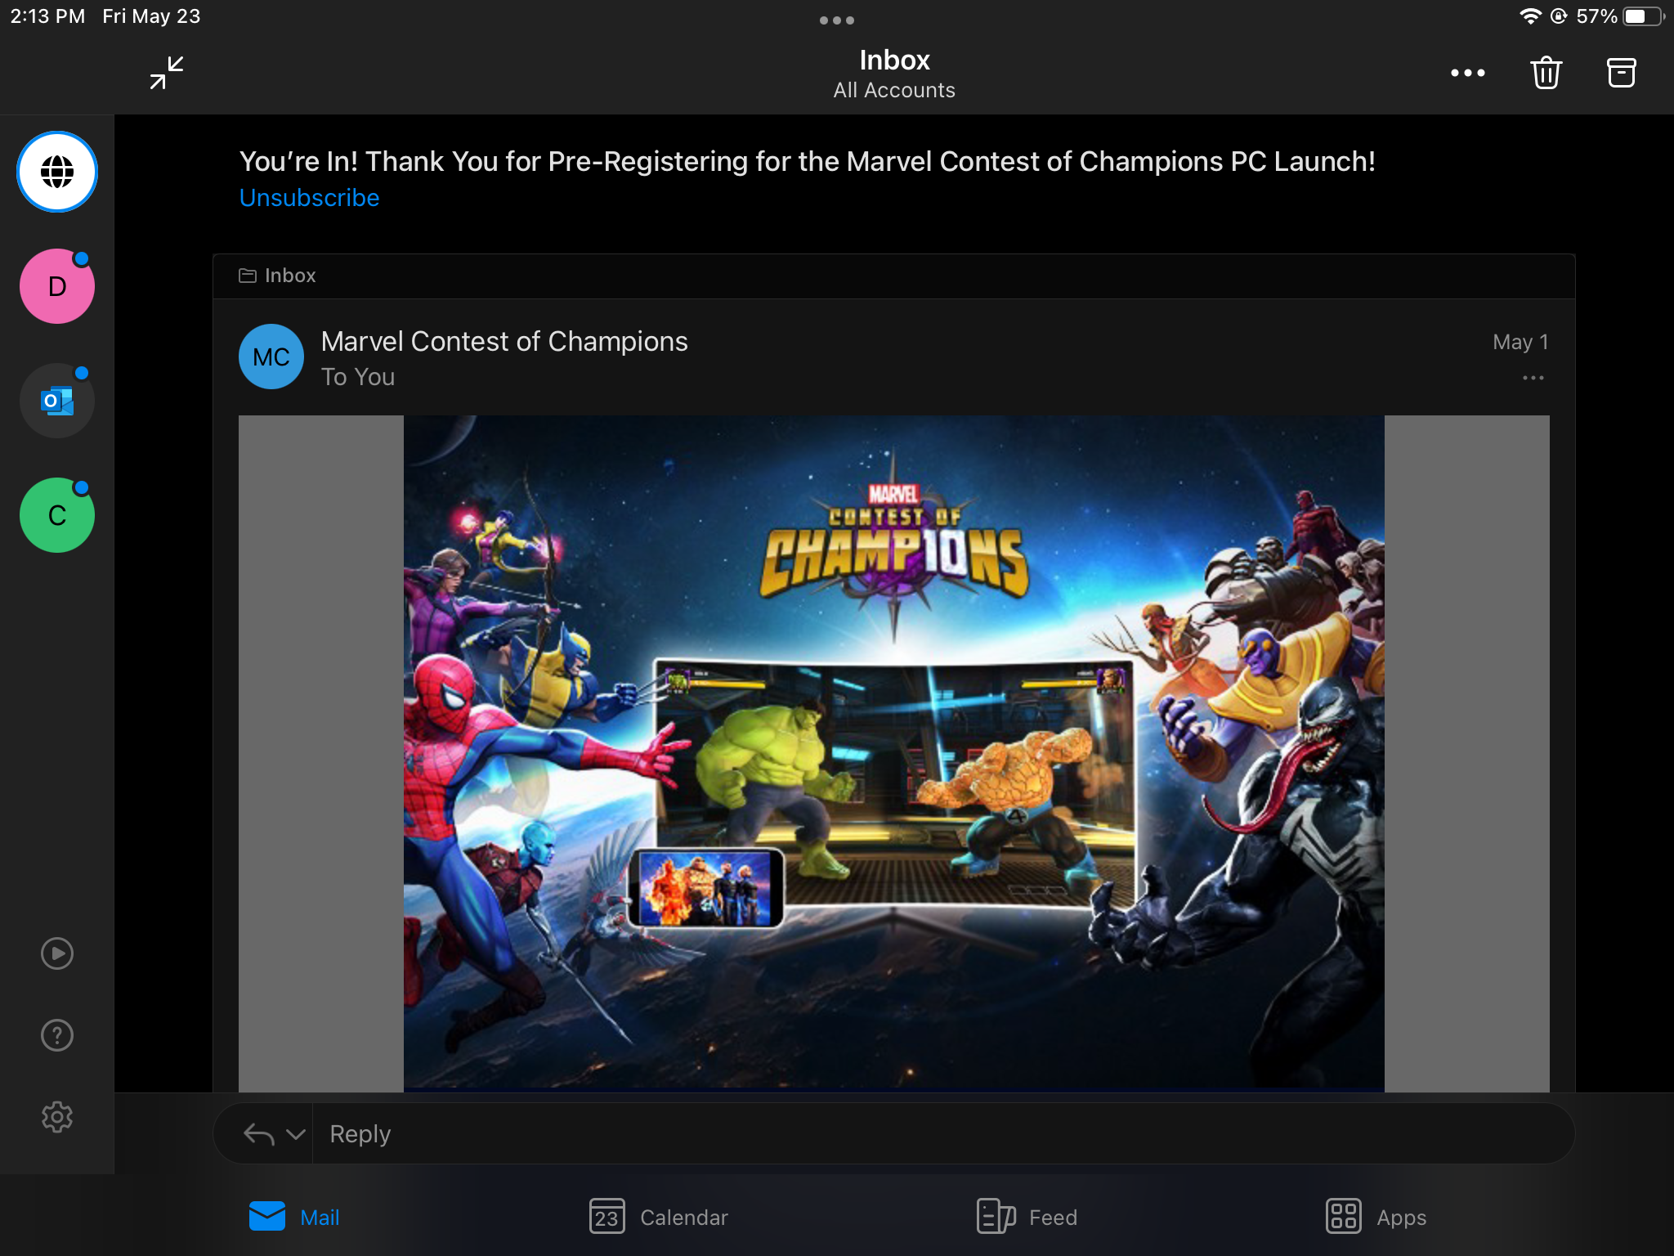Open Marvel Contest of Champions sender details
The width and height of the screenshot is (1674, 1256).
pos(504,341)
